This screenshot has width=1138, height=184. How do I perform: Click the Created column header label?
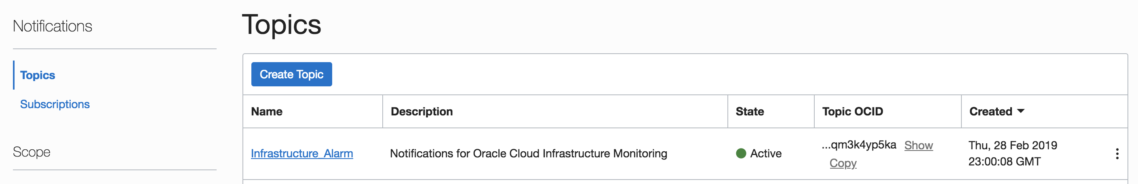(990, 112)
